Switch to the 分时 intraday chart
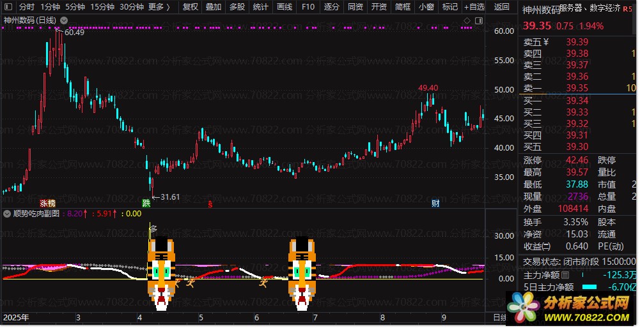This screenshot has height=328, width=640. click(x=26, y=7)
